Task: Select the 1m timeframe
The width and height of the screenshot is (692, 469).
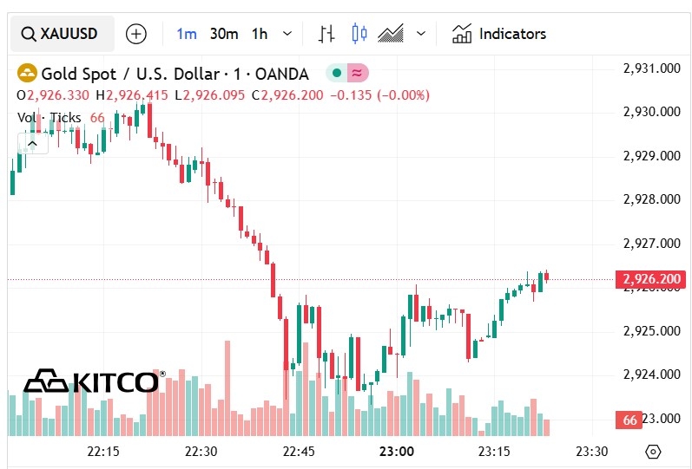Action: (187, 34)
